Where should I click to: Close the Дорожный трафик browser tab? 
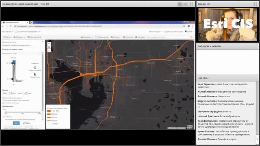coord(27,22)
